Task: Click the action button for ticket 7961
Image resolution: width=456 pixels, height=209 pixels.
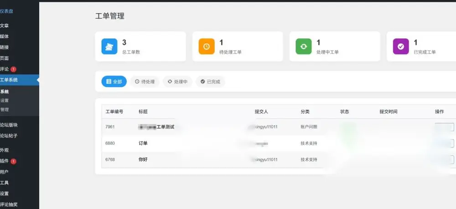Action: pos(444,127)
